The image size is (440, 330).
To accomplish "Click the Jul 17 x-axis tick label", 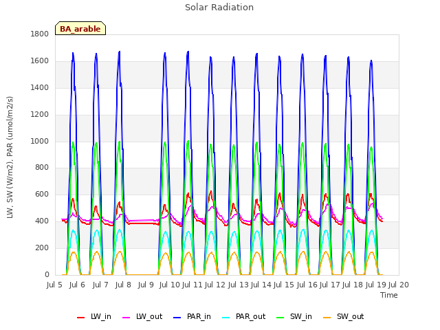I will (330, 285).
